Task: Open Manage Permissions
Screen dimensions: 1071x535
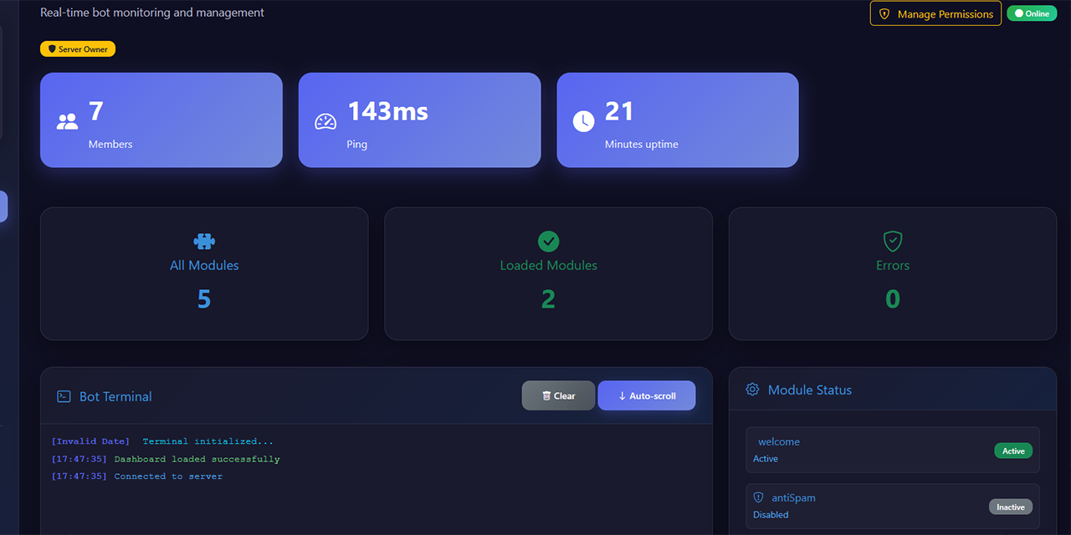Action: (935, 13)
